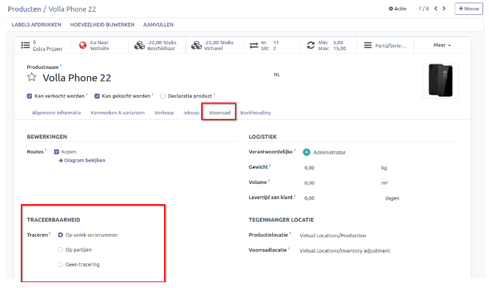
Task: Open the Actie dropdown menu
Action: (x=397, y=8)
